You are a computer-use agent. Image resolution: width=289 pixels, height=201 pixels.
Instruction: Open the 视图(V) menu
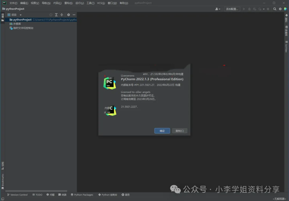[x=35, y=3]
